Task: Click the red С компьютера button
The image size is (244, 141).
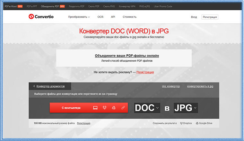Action: 71,108
